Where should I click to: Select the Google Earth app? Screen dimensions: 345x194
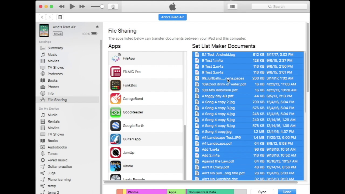[x=146, y=126]
